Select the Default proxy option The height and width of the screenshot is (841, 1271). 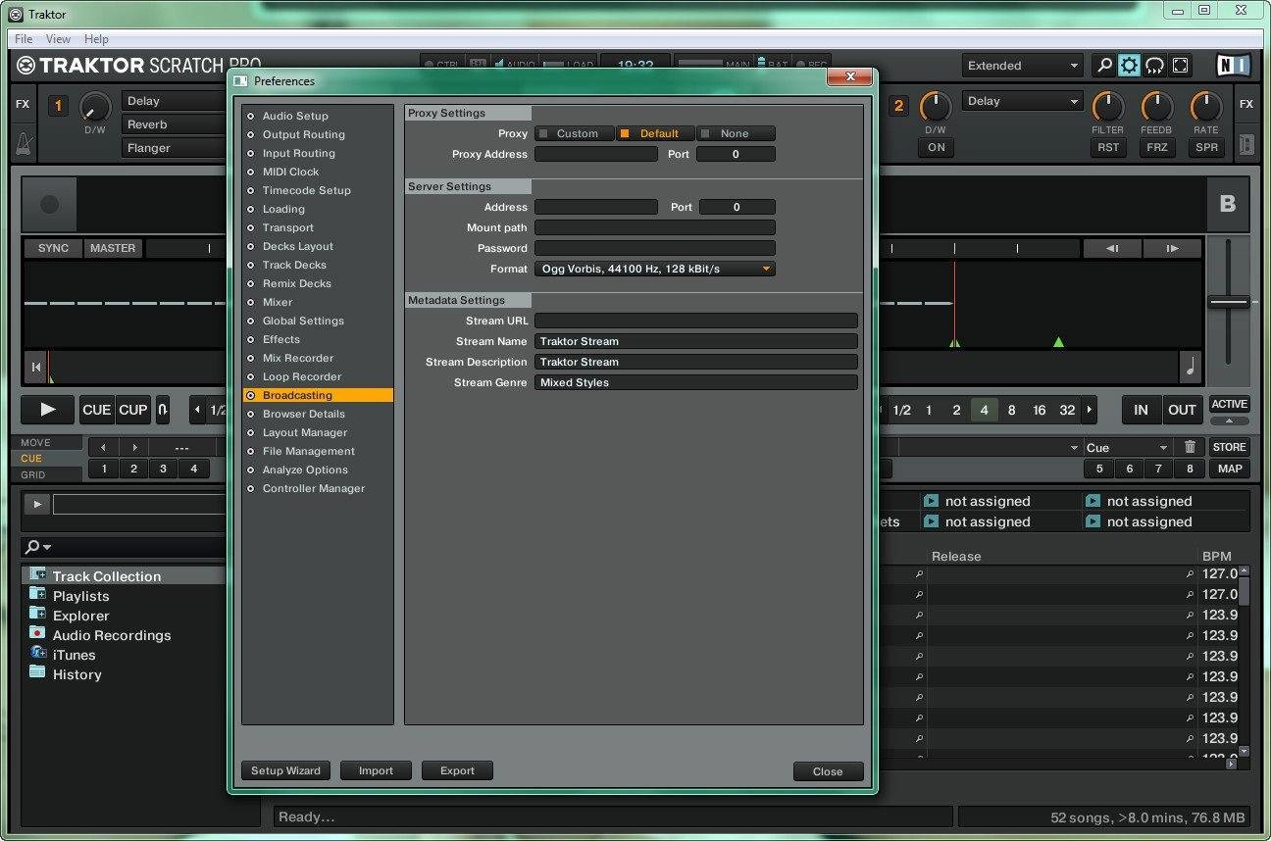coord(655,133)
